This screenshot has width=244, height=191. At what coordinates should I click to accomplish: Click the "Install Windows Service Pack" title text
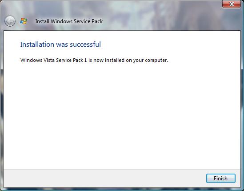(69, 21)
